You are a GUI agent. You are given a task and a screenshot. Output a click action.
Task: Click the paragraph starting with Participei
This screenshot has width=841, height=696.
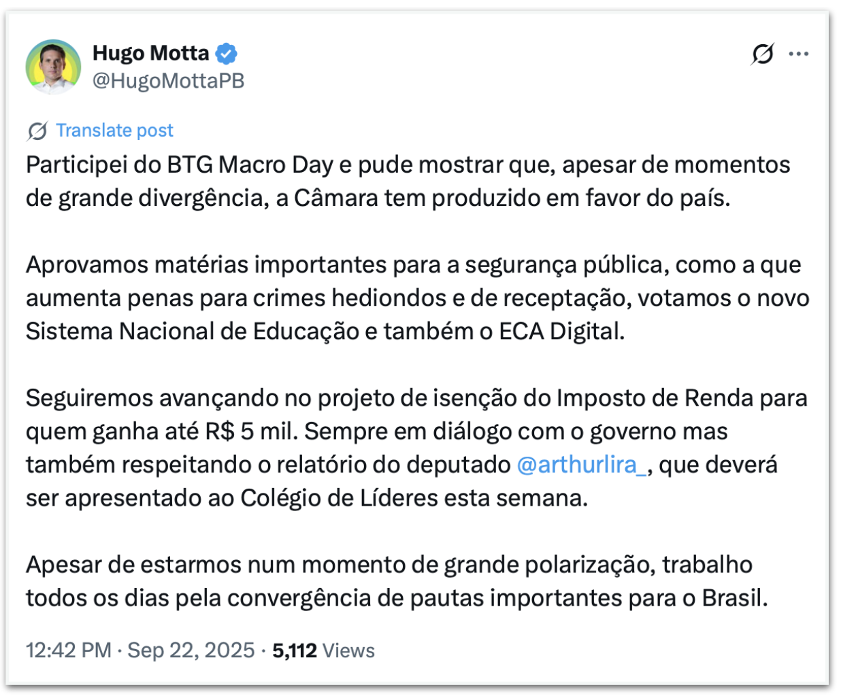tap(408, 181)
